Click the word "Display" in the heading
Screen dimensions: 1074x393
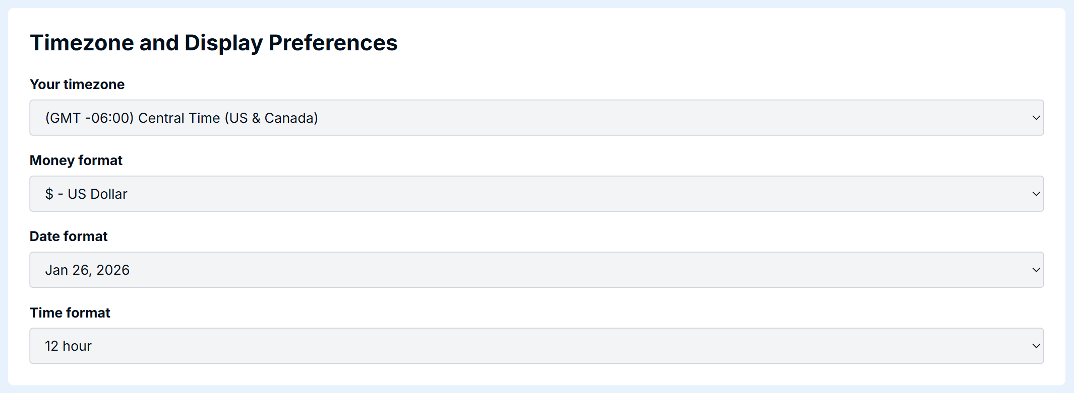coord(223,43)
